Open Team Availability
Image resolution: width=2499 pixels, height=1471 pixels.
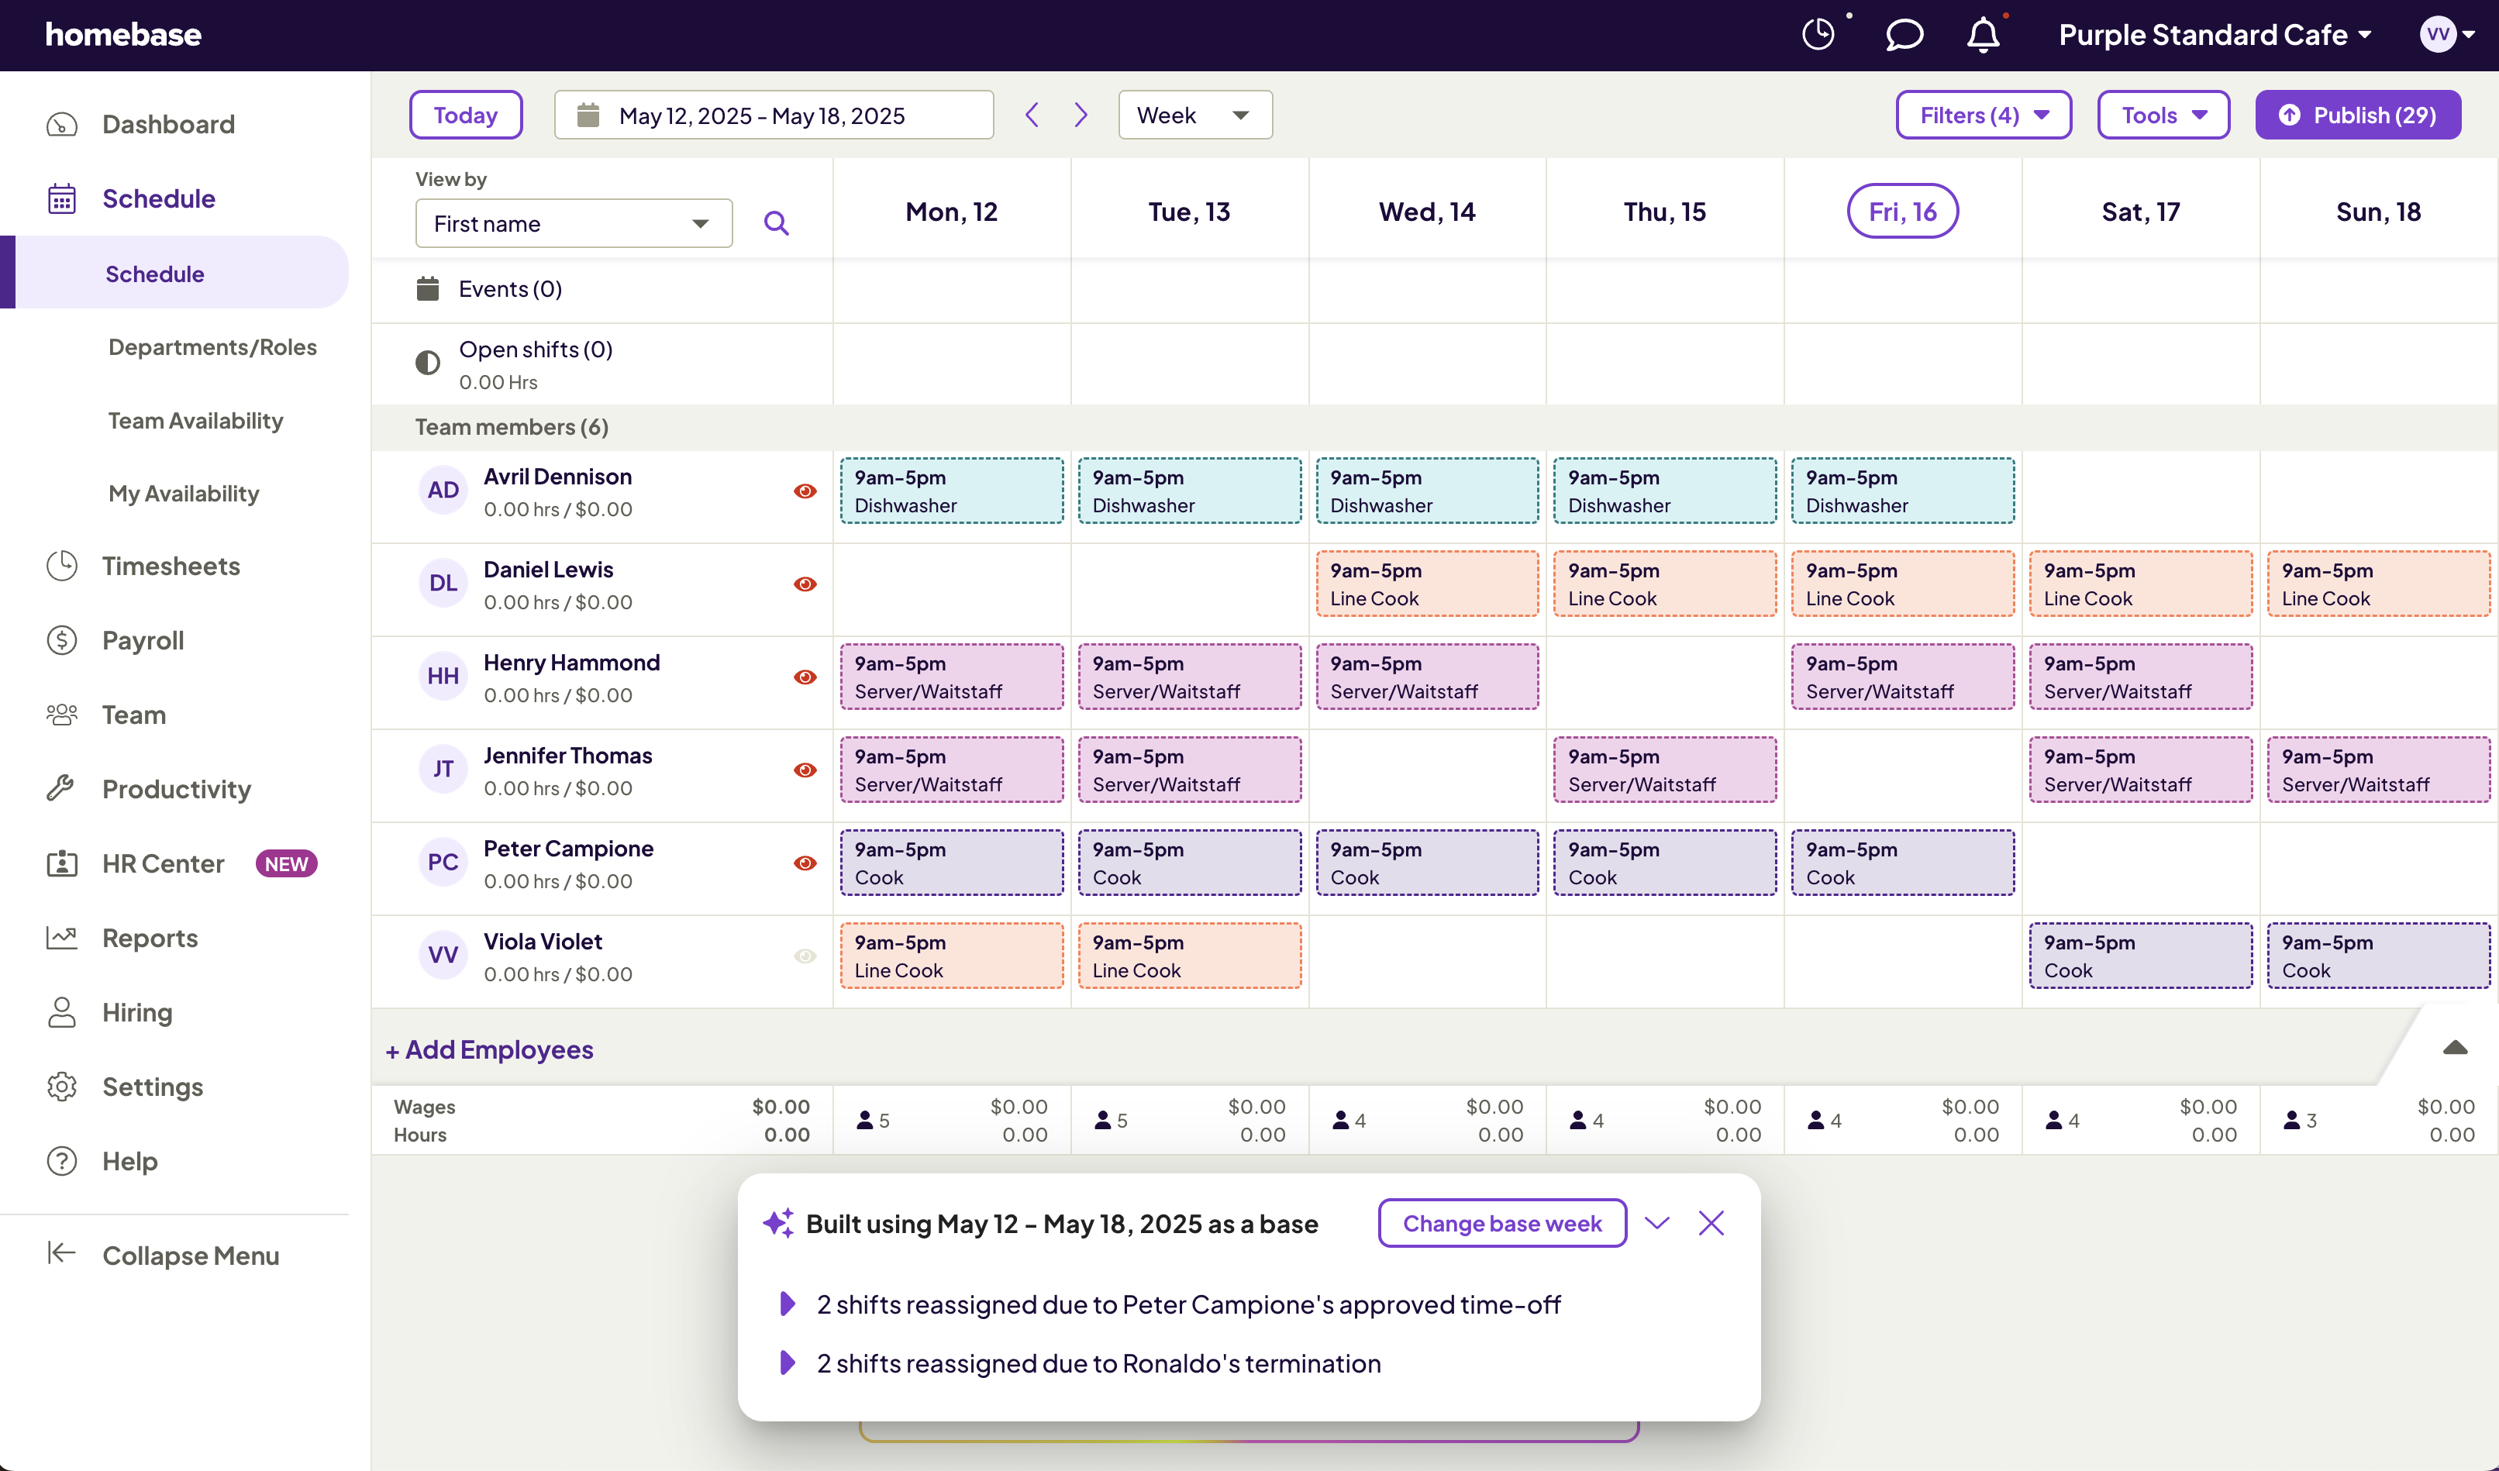pyautogui.click(x=195, y=420)
